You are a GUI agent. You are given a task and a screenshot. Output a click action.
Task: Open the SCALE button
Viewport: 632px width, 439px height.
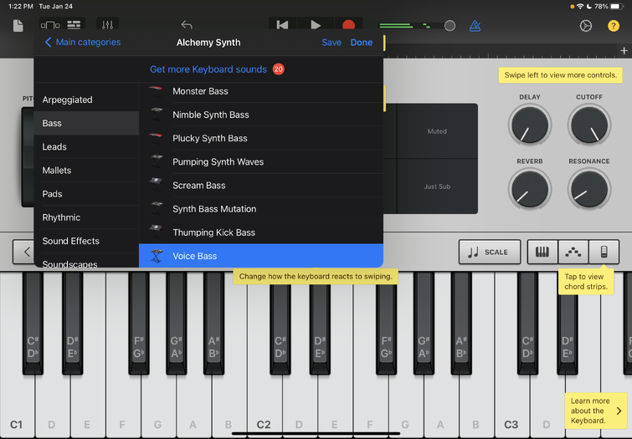490,253
